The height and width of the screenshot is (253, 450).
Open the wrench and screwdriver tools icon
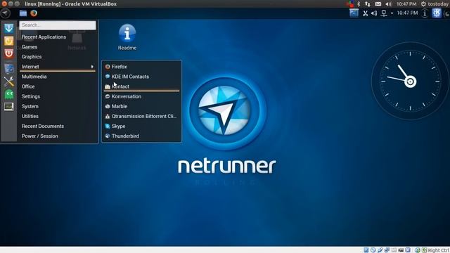coord(9,82)
